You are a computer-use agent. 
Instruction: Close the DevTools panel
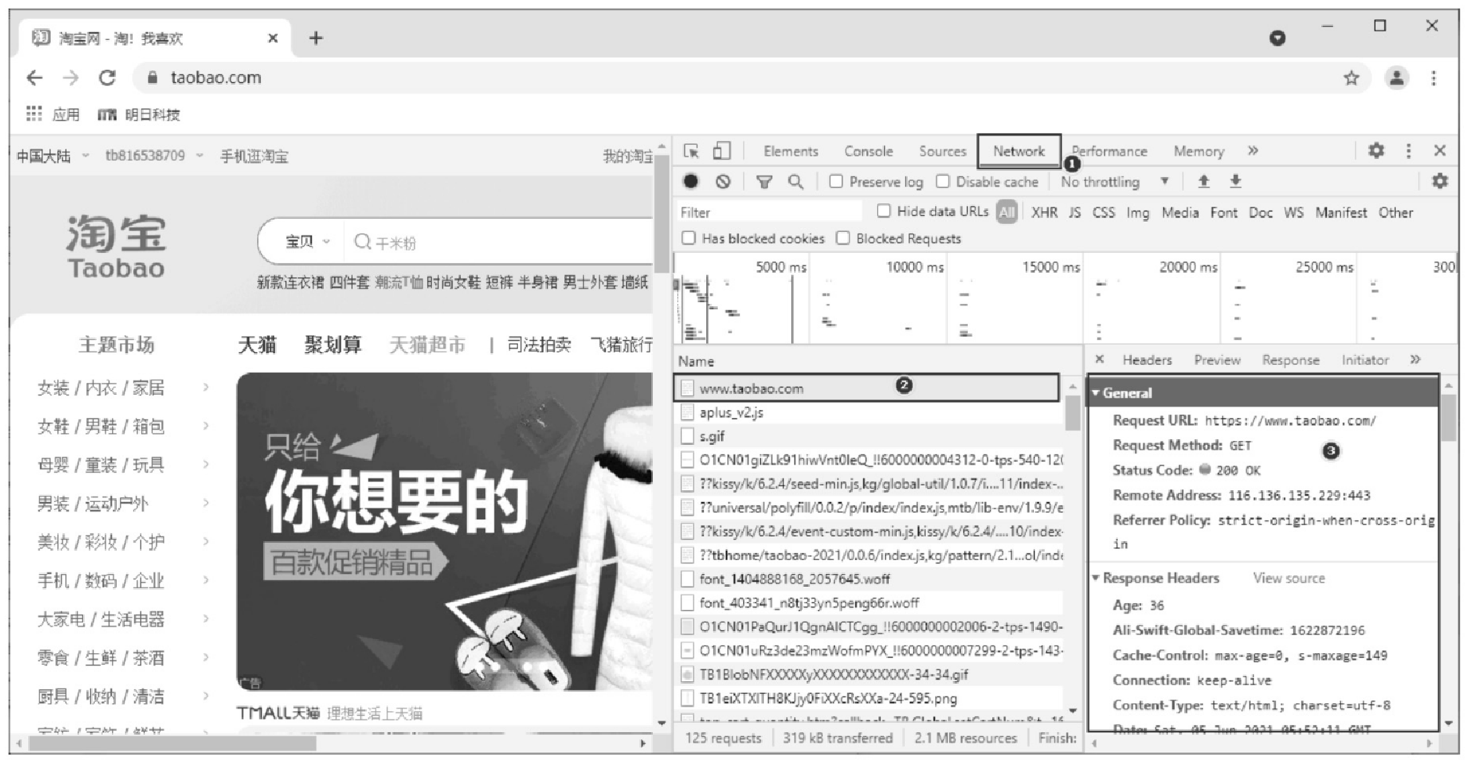click(1440, 150)
